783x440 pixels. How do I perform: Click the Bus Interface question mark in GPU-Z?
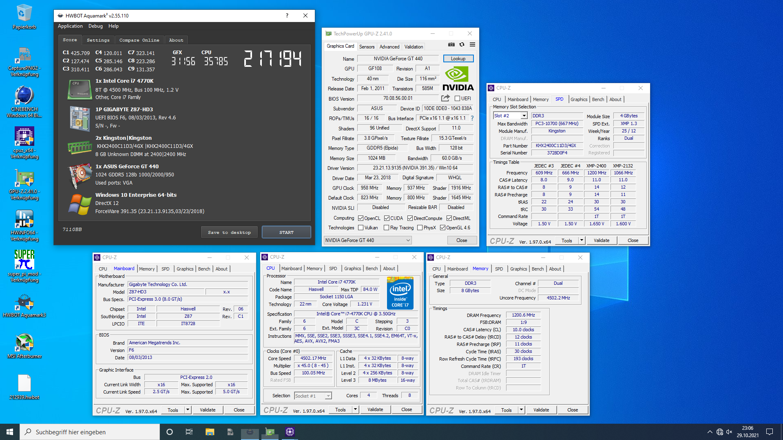[472, 118]
